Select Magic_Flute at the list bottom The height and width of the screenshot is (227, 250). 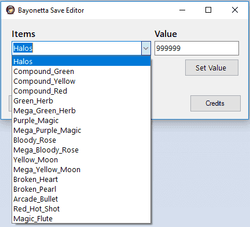pyautogui.click(x=81, y=218)
